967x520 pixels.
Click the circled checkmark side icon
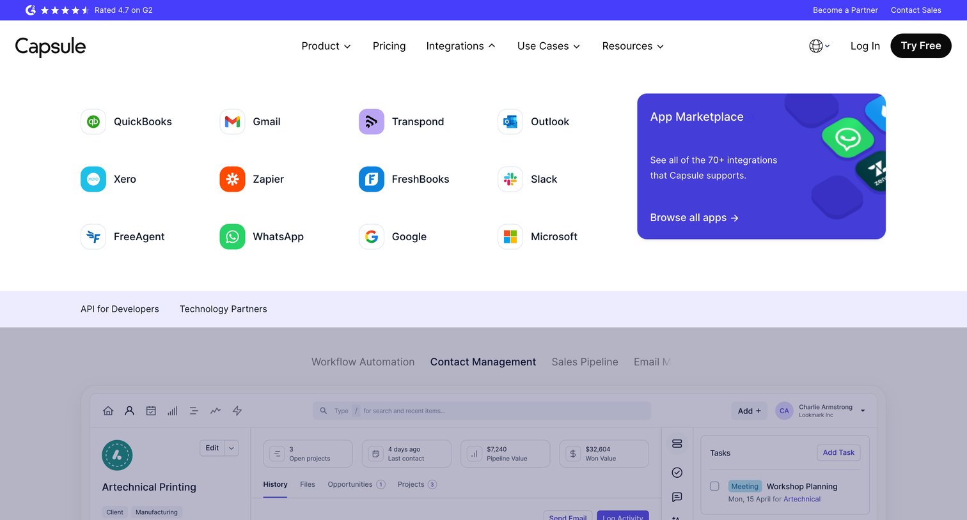[677, 472]
